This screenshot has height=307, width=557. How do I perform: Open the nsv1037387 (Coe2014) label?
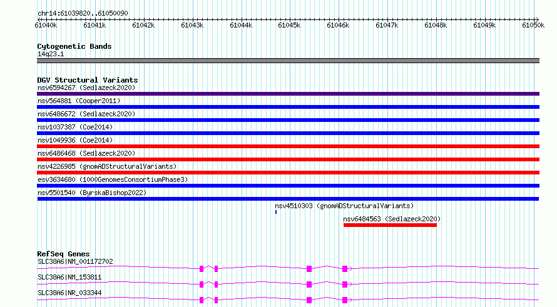coord(75,127)
